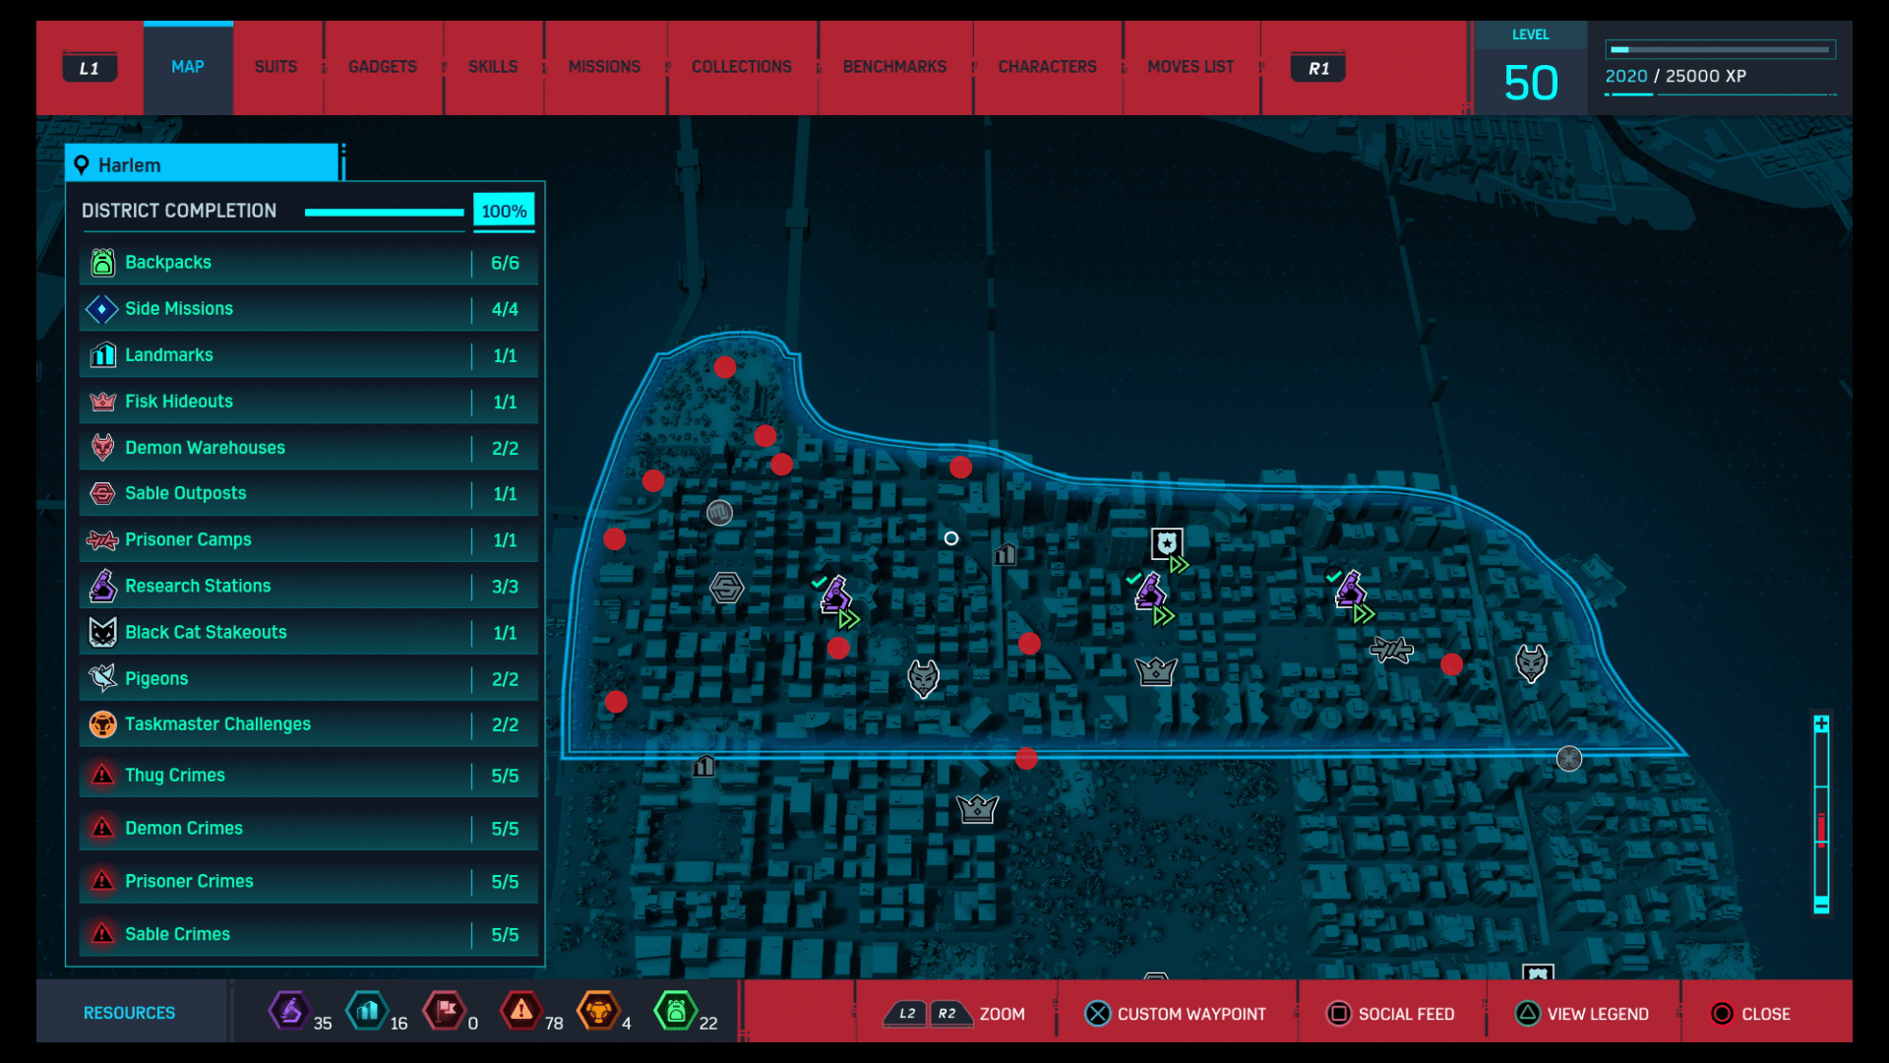Click the Fisk Hideout crown icon on the map
Screen dimensions: 1889x1063
click(x=1156, y=671)
